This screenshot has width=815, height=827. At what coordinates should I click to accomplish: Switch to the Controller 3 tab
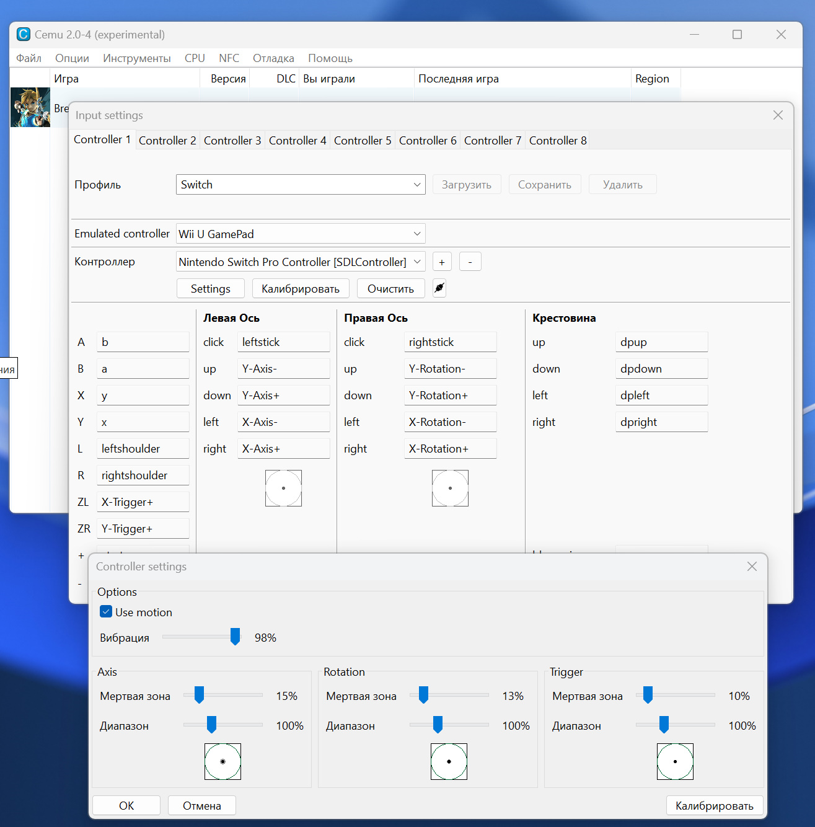point(232,141)
